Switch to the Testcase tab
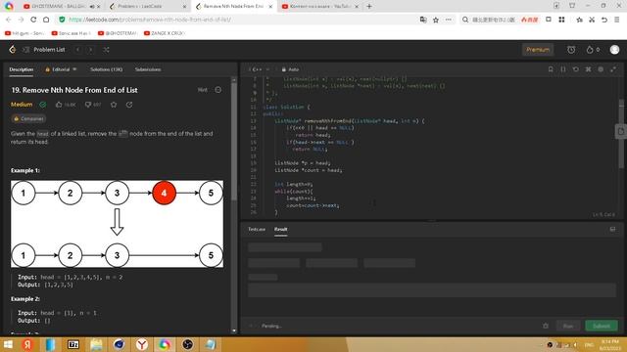Viewport: 627px width, 352px height. point(257,229)
